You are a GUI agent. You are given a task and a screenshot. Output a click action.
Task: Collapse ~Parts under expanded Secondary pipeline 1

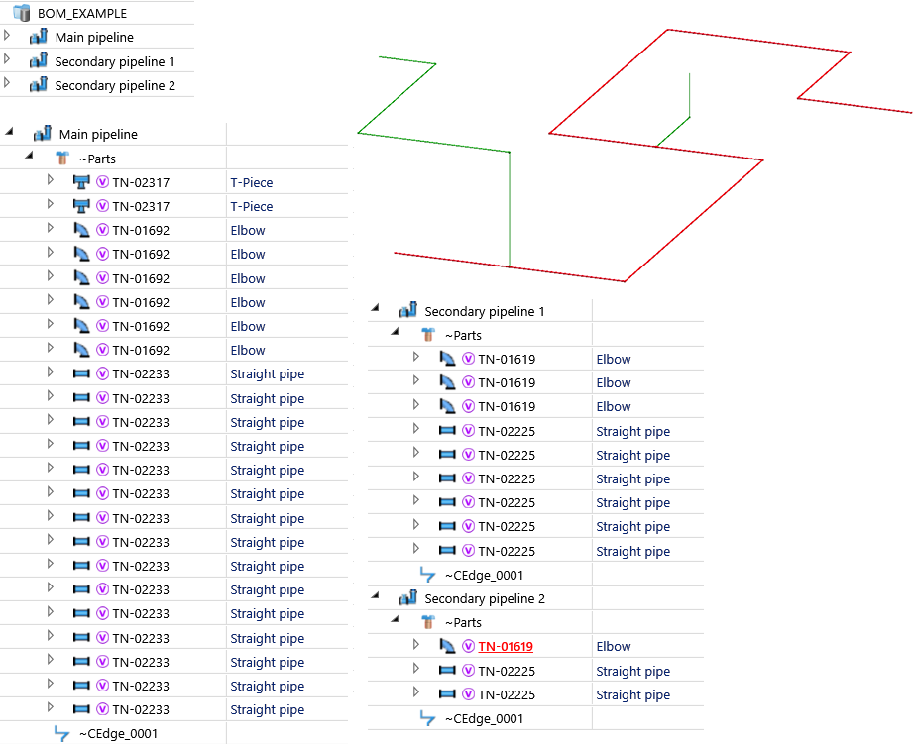click(395, 332)
